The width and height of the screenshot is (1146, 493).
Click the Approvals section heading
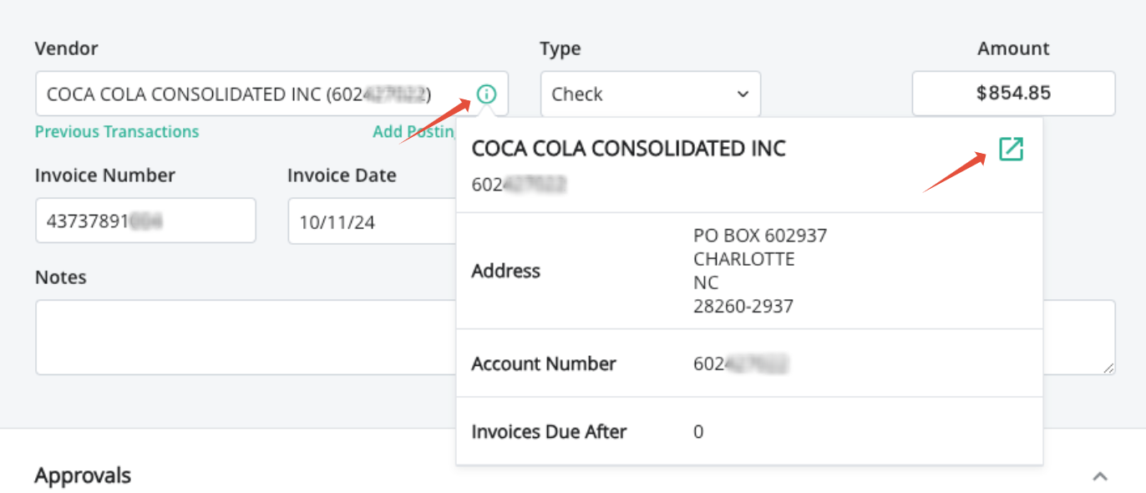pos(83,475)
